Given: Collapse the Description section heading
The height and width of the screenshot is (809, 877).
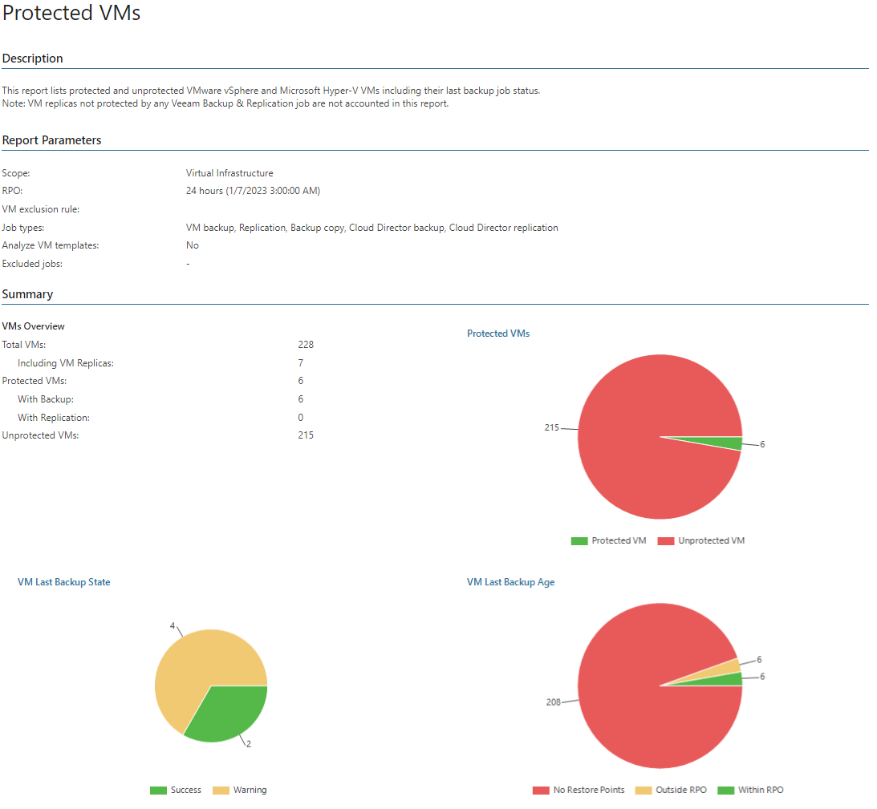Looking at the screenshot, I should click(x=32, y=58).
